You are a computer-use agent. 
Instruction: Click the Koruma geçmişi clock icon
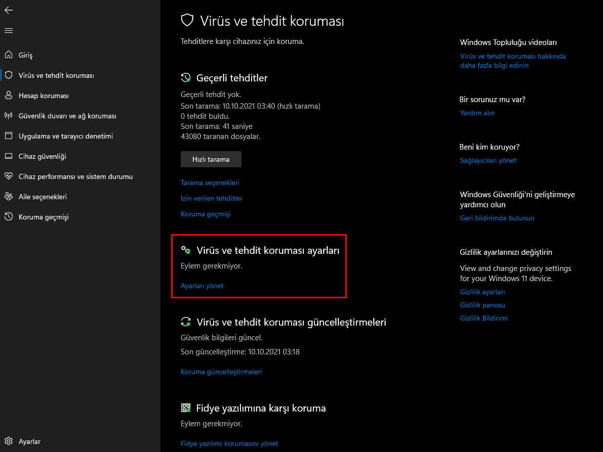(9, 217)
